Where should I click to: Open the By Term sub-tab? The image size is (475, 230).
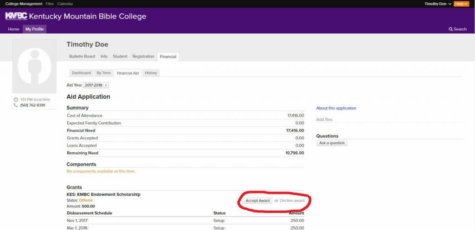[103, 73]
